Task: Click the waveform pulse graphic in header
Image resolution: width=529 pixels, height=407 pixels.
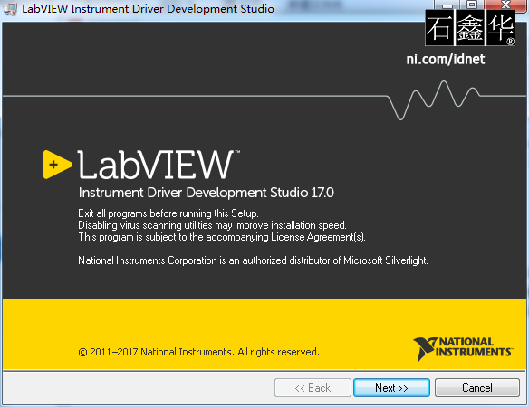Action: [x=434, y=100]
